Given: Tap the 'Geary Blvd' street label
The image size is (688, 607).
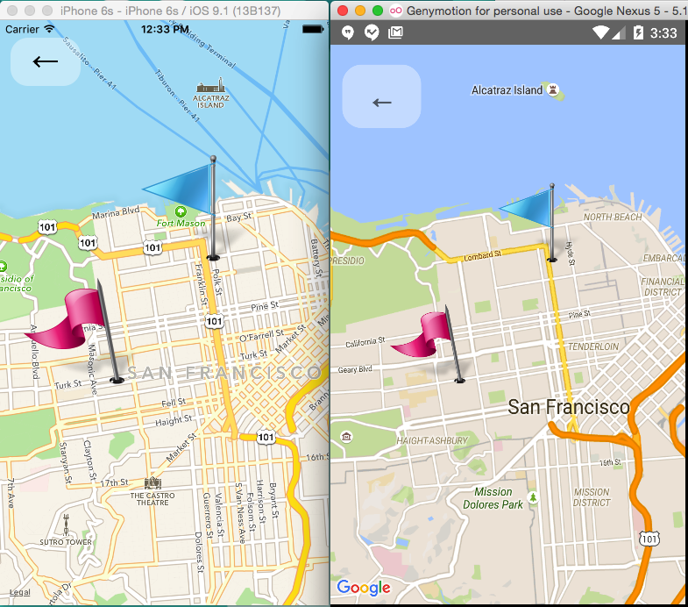Looking at the screenshot, I should tap(355, 369).
